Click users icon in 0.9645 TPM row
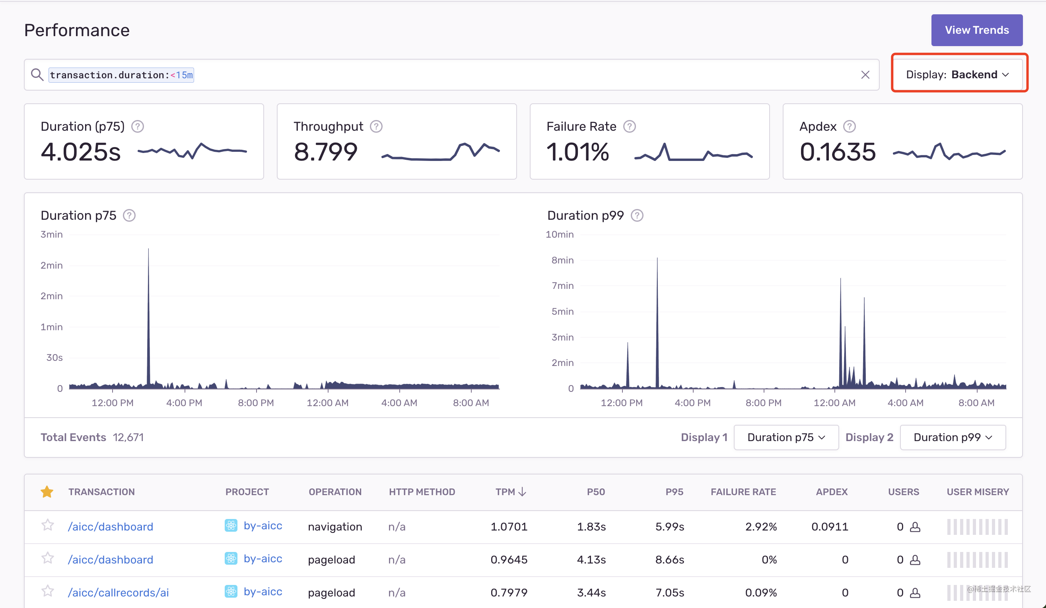Image resolution: width=1046 pixels, height=608 pixels. pyautogui.click(x=915, y=560)
